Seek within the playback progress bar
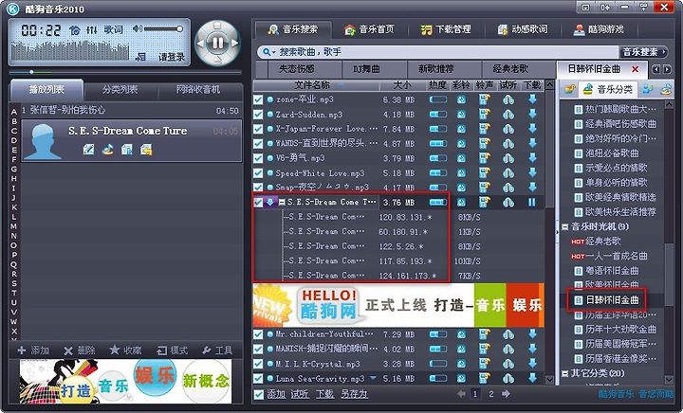The height and width of the screenshot is (413, 683). pos(125,72)
